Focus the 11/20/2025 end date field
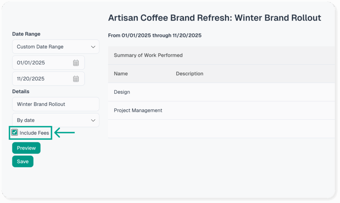The image size is (340, 203). pos(43,79)
